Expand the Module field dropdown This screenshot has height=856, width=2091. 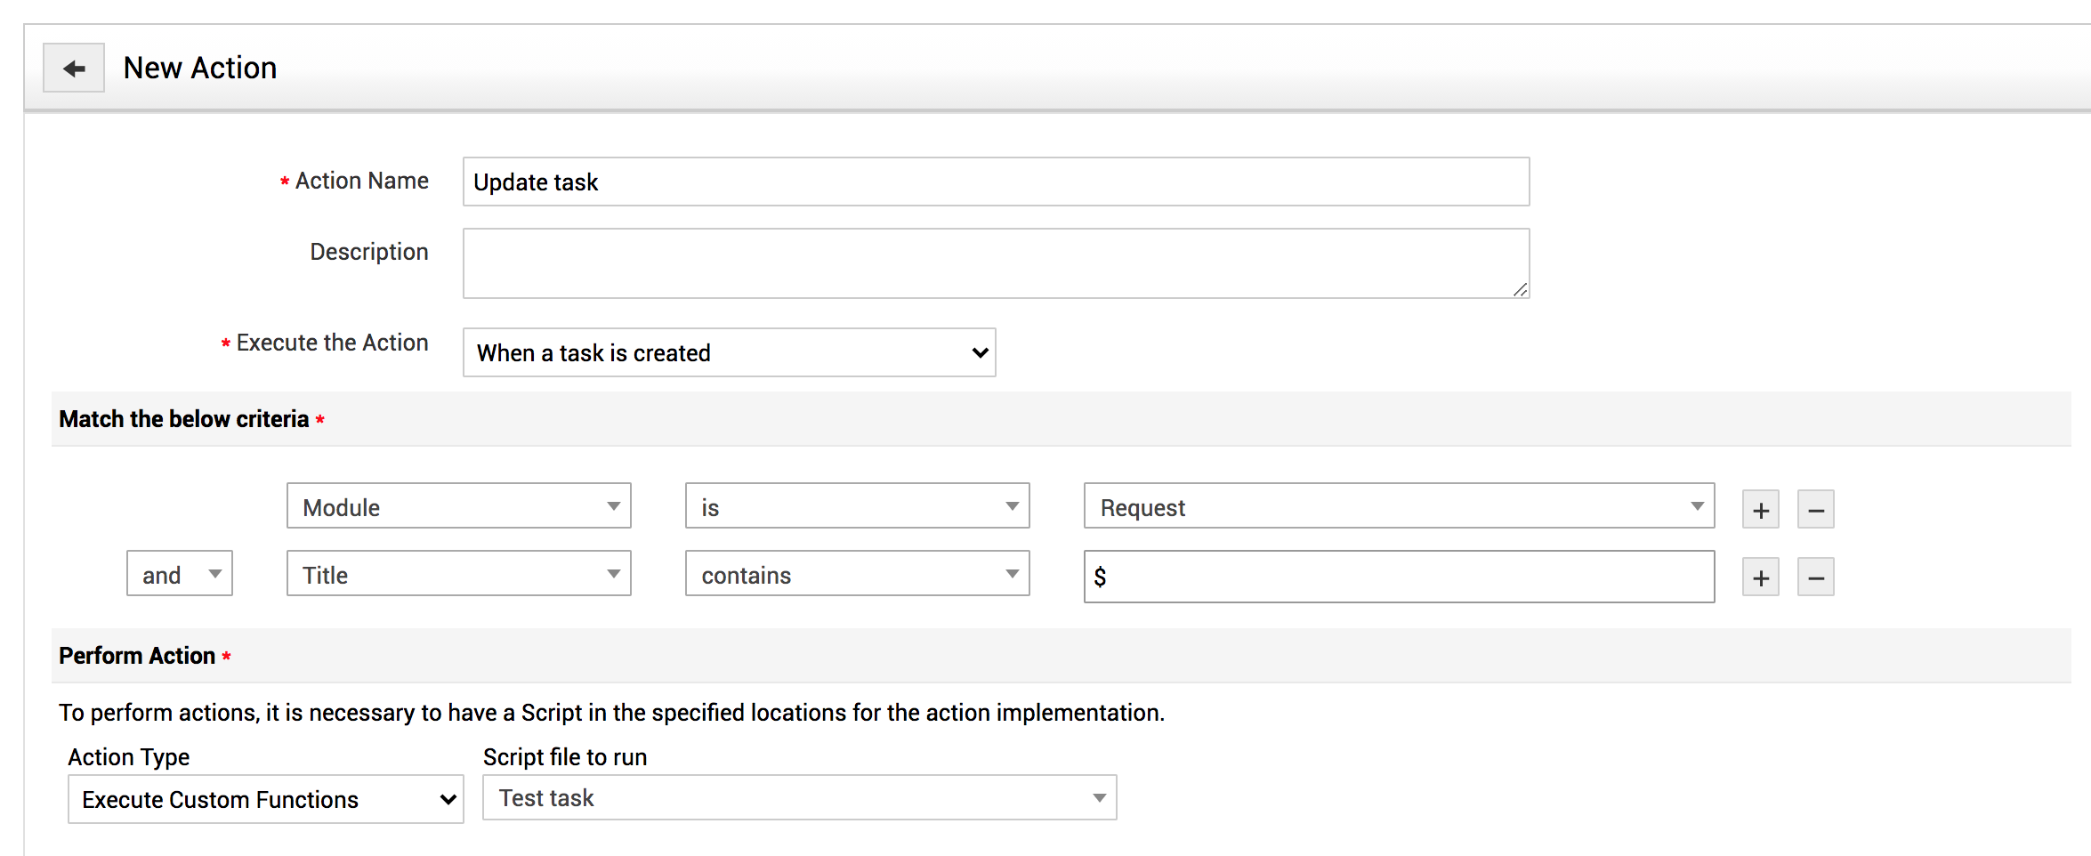pos(458,506)
